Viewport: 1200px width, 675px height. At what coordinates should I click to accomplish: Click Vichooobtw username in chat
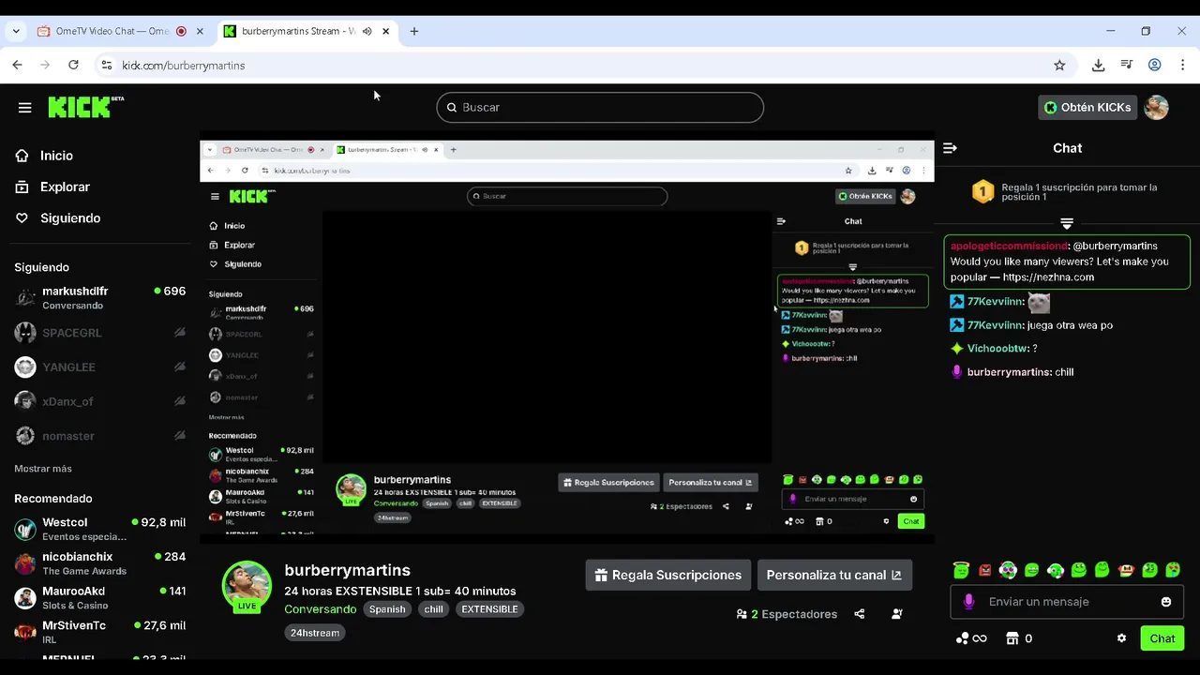(x=997, y=349)
